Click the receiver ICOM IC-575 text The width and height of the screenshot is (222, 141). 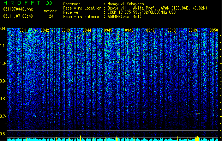tap(142, 12)
